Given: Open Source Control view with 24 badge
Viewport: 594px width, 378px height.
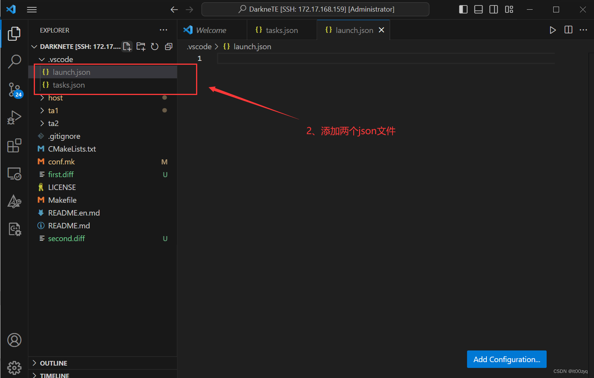Looking at the screenshot, I should (15, 90).
